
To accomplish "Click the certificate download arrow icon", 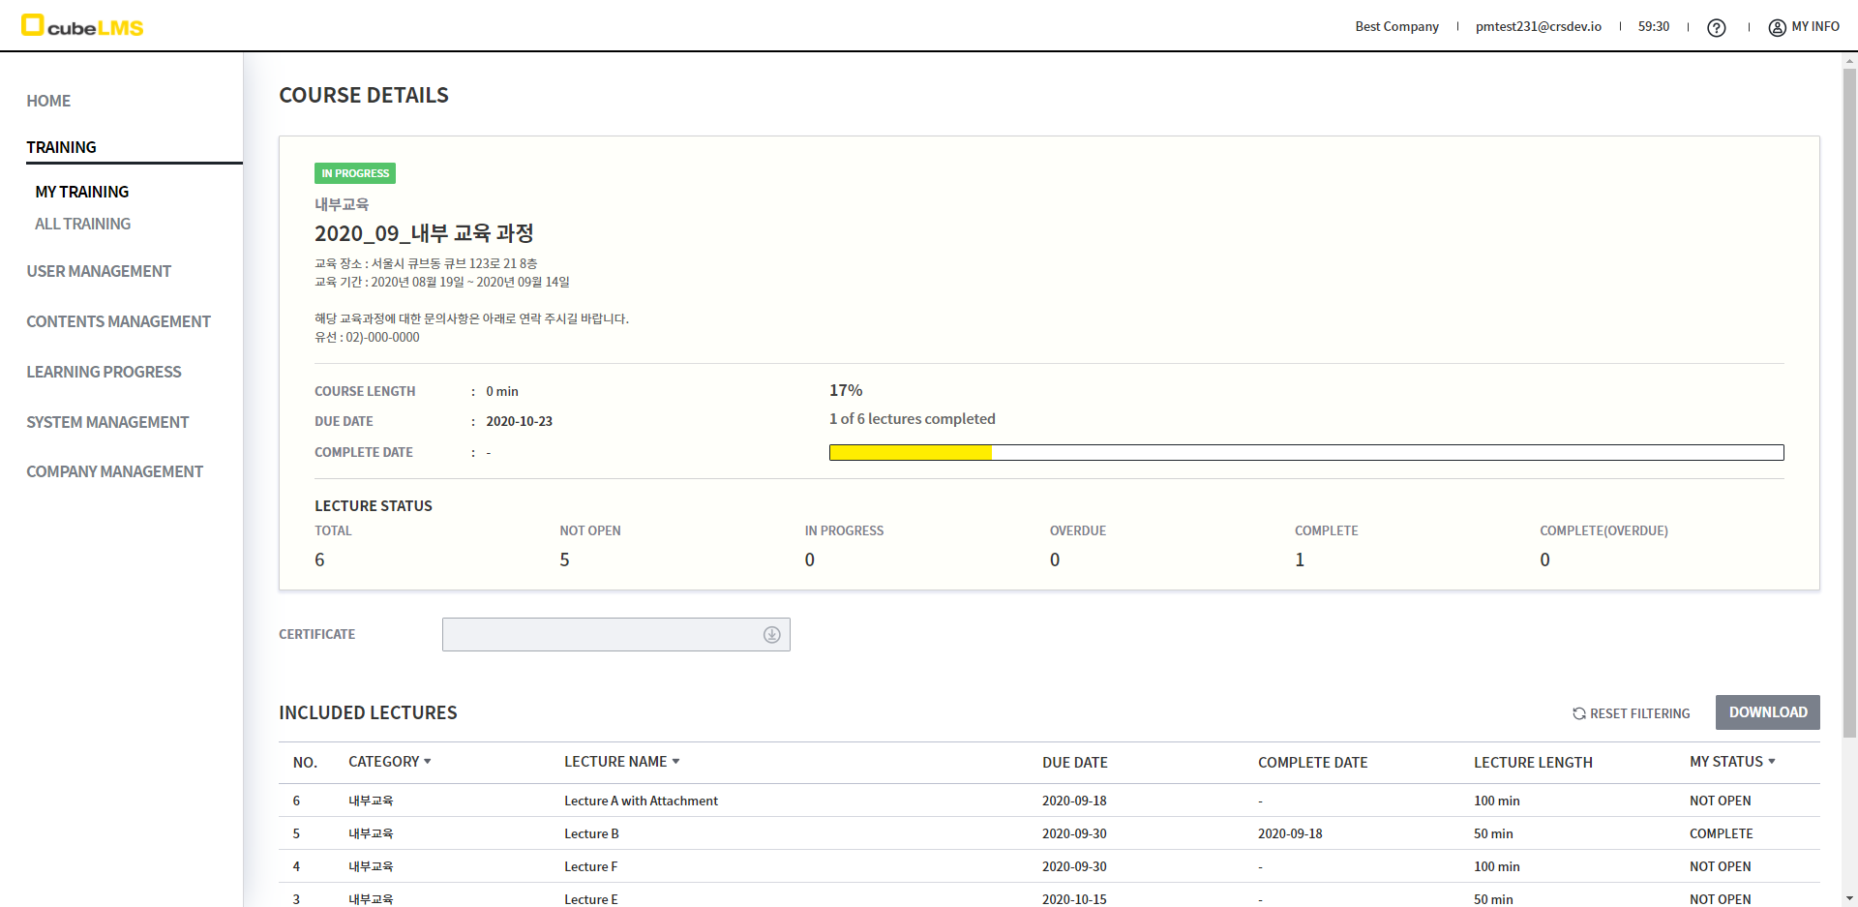I will (771, 635).
